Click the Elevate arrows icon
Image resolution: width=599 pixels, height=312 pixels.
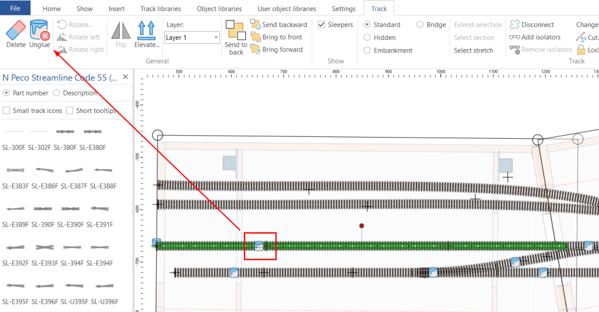pos(146,30)
